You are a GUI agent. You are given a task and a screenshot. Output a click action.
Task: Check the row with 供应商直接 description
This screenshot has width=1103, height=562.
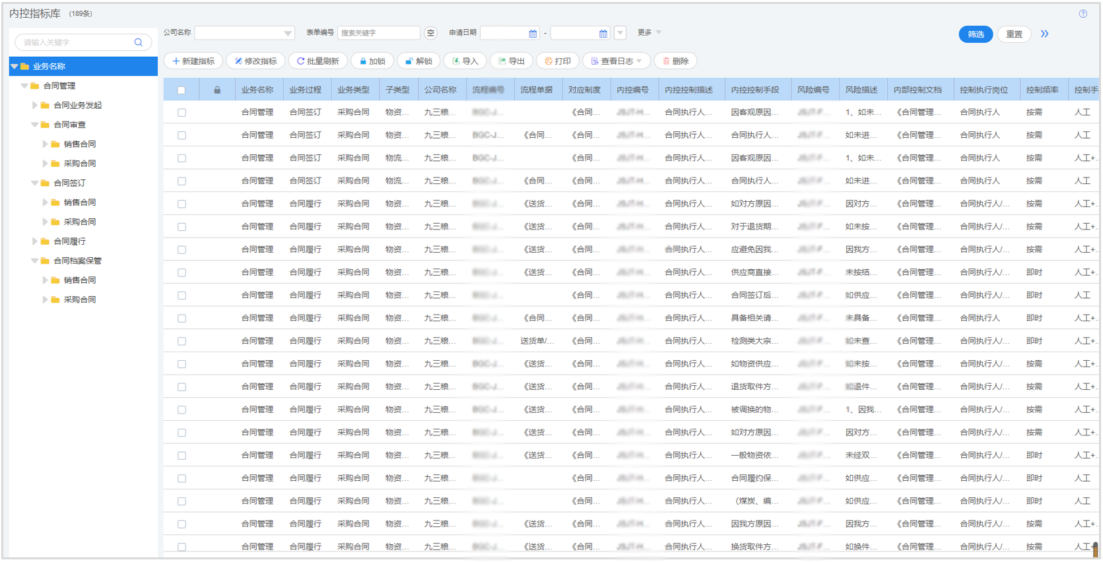pos(182,273)
